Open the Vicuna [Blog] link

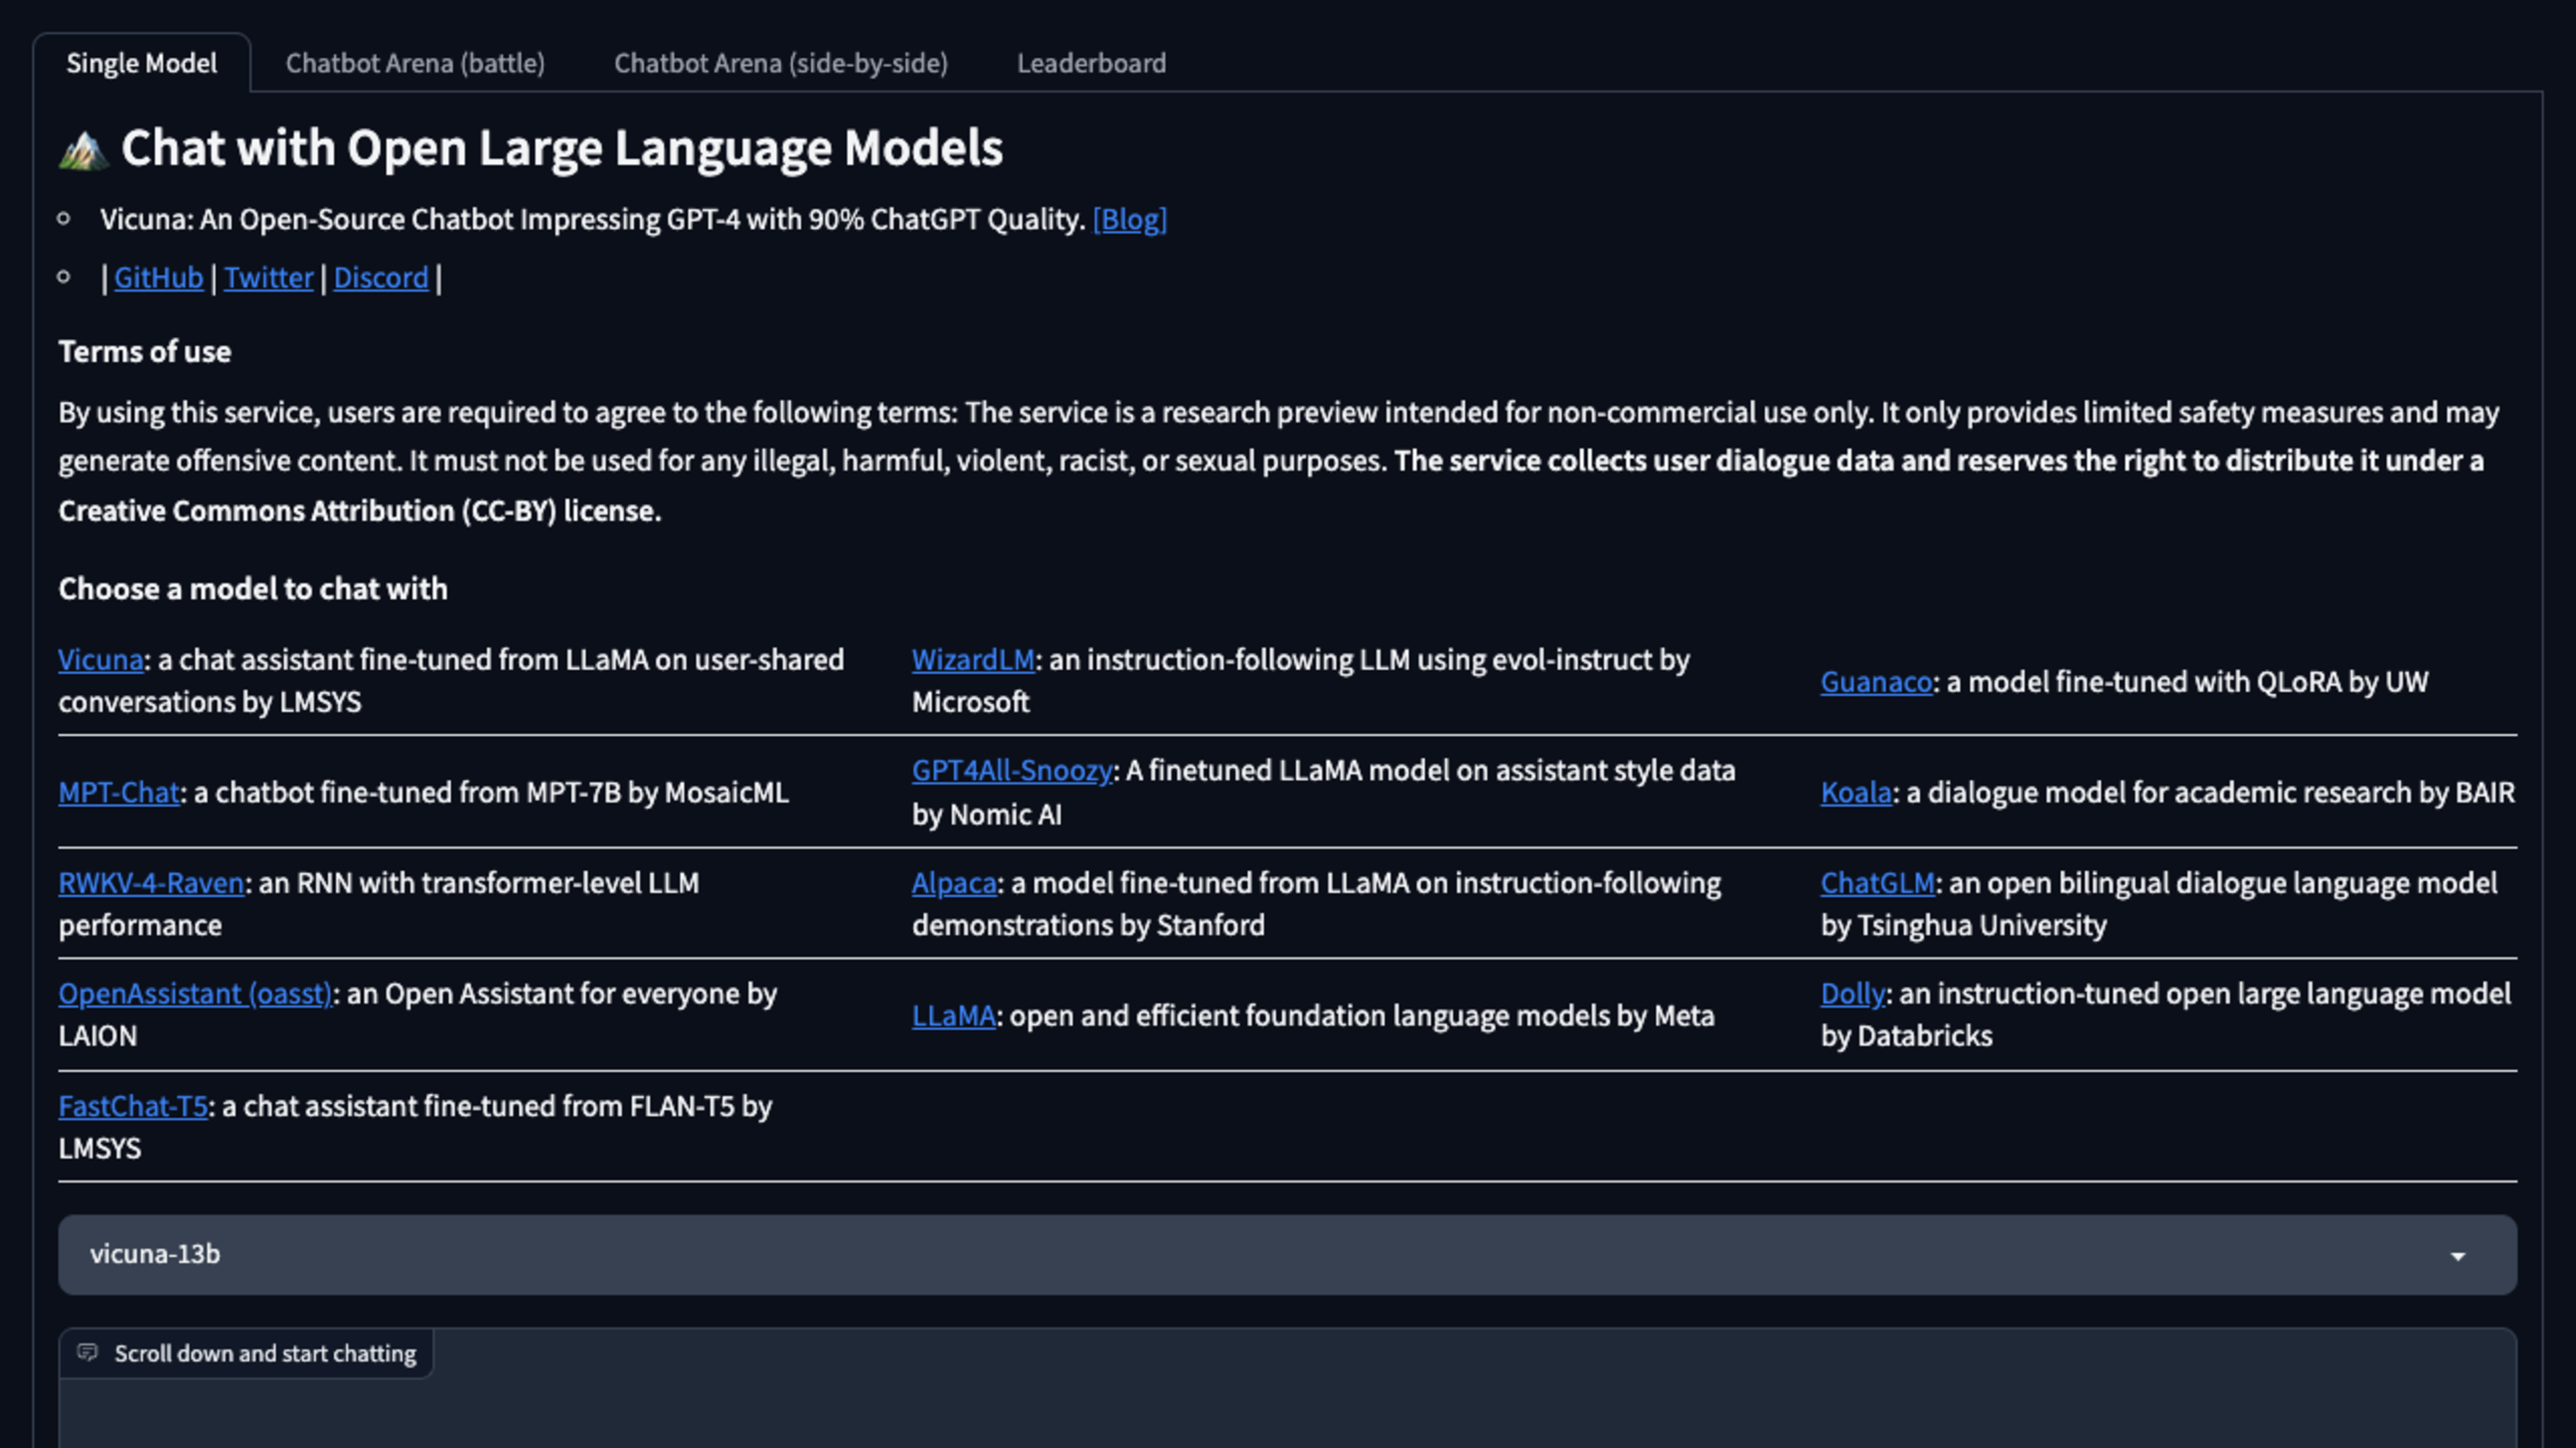[x=1129, y=219]
